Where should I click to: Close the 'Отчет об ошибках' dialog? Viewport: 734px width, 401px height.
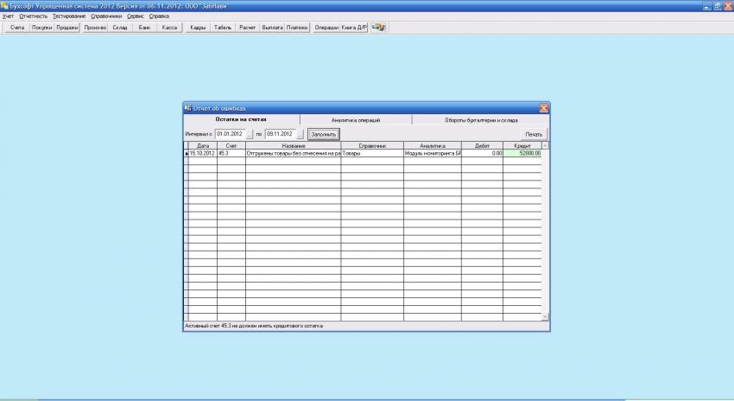pos(543,108)
